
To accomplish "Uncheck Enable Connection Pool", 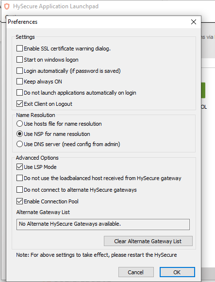I will (x=19, y=201).
